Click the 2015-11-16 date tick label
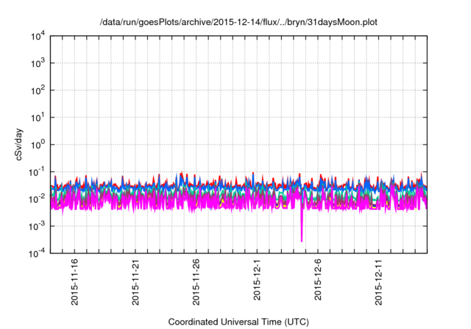Screen dimensions: 471x329 click(x=74, y=282)
